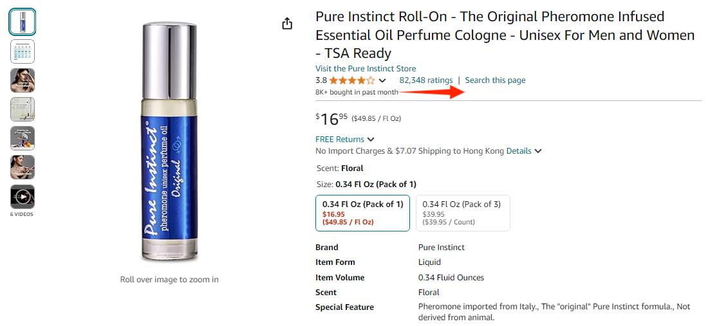Click Search this page link
Screen dimensions: 708x326
[495, 80]
